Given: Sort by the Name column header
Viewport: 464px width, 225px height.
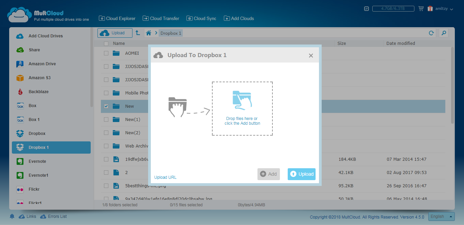Looking at the screenshot, I should [x=119, y=44].
